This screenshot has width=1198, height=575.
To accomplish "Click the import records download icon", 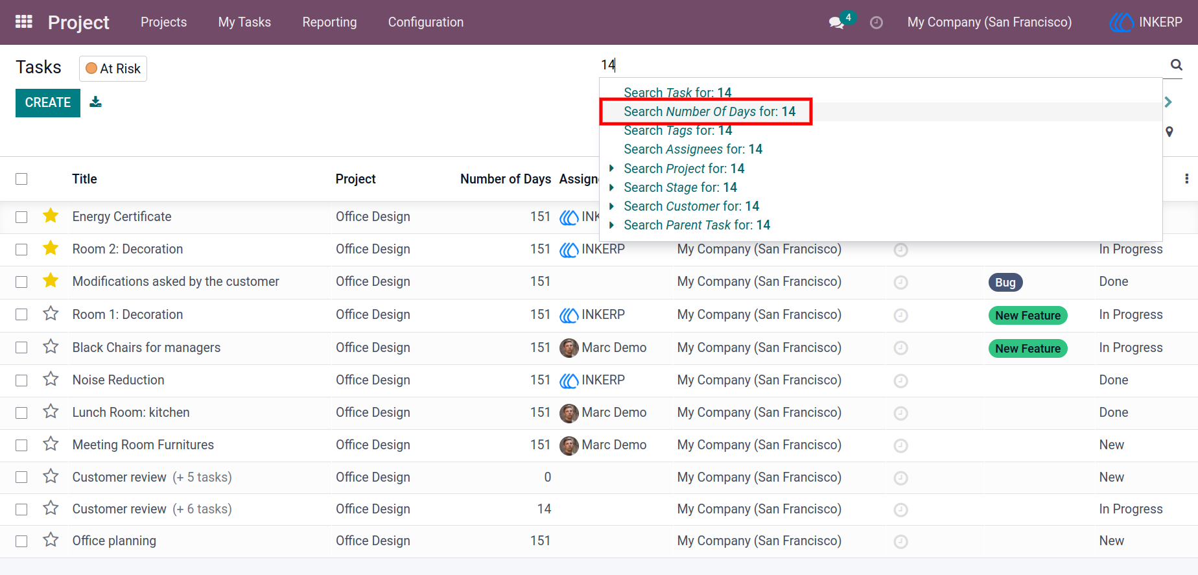I will click(x=95, y=102).
